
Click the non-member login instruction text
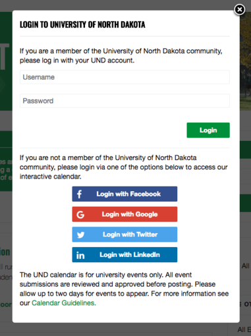tap(124, 167)
